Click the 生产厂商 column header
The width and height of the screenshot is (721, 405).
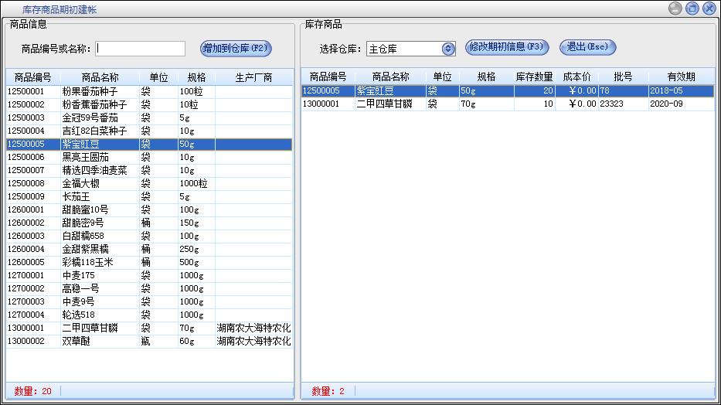pos(253,77)
